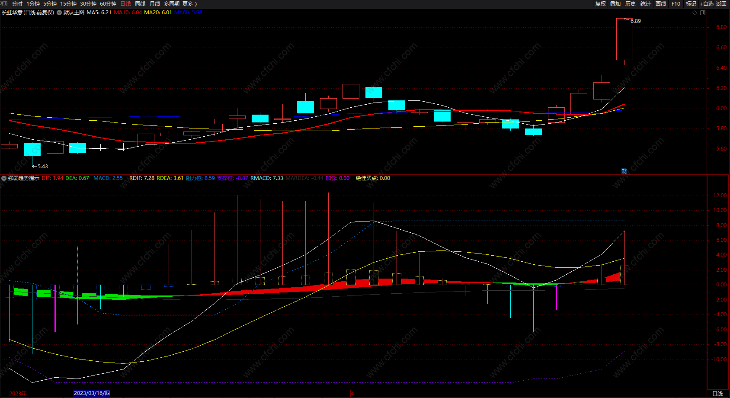Screen dimensions: 730x398
Task: Click the 2023/03/16 date marker on timeline
Action: pyautogui.click(x=92, y=393)
